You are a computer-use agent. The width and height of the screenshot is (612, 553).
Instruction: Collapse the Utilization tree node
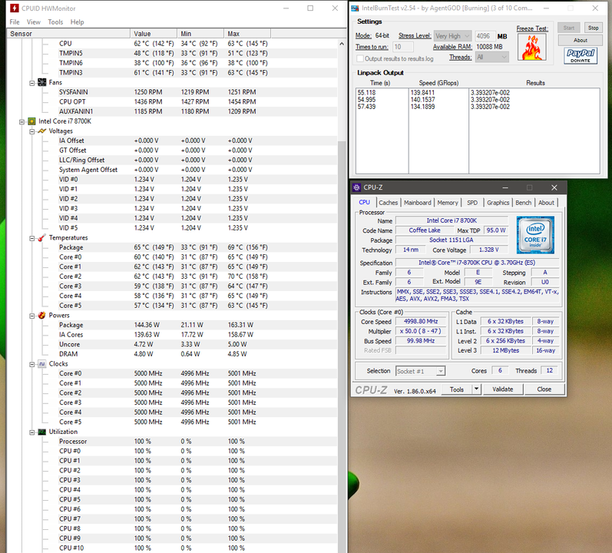click(32, 432)
